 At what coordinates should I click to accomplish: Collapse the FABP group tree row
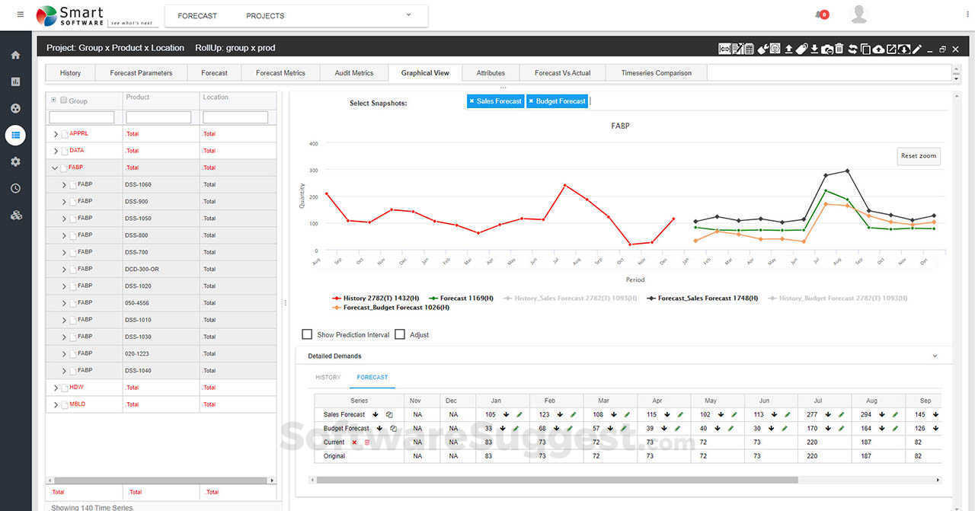click(54, 168)
